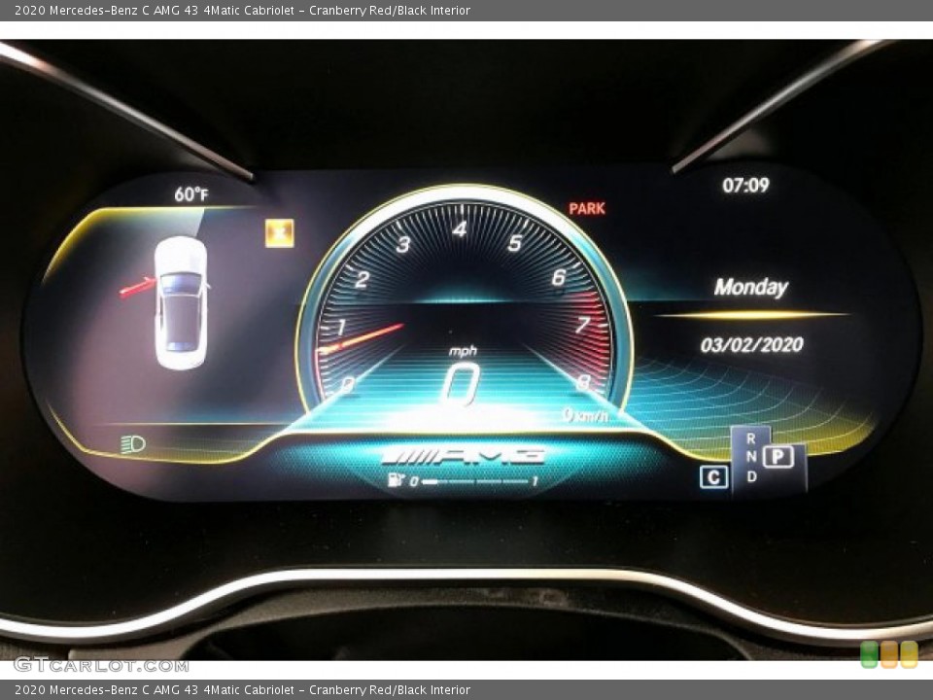
Task: Click the boxed C drive mode indicator
Action: tap(713, 476)
